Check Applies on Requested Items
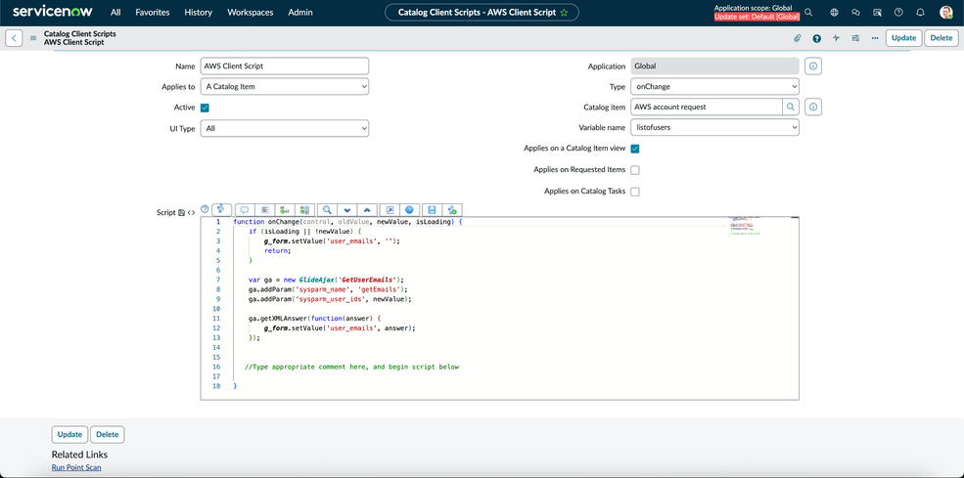The height and width of the screenshot is (478, 964). click(x=635, y=170)
